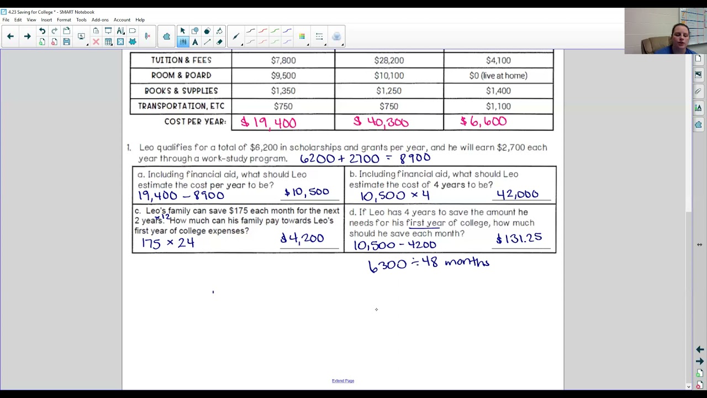The height and width of the screenshot is (398, 707).
Task: Open the View menu
Action: (x=31, y=20)
